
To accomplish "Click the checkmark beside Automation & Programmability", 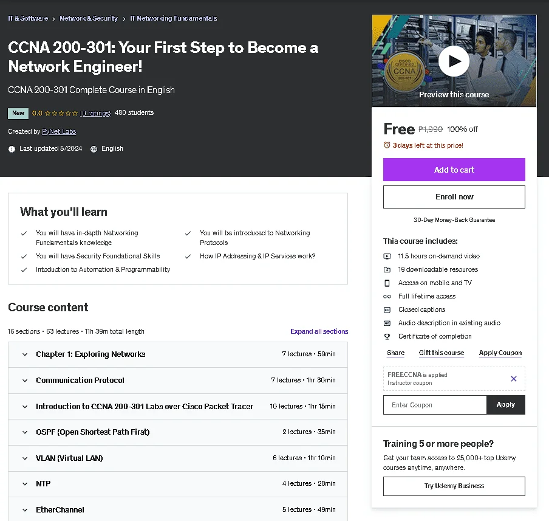I will (x=24, y=269).
